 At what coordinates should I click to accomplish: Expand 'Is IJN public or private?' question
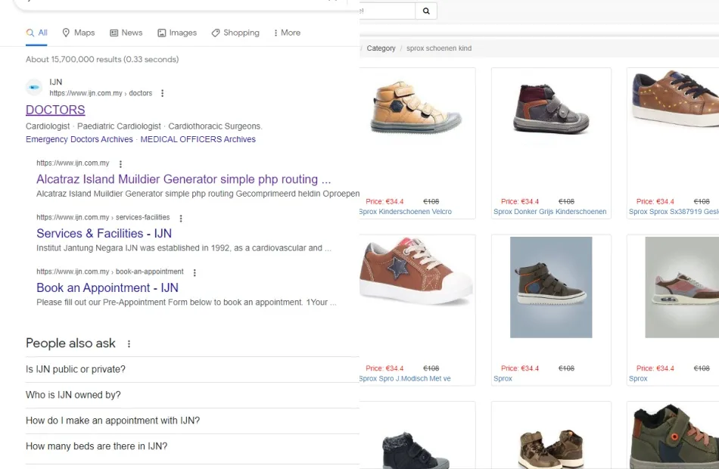76,369
